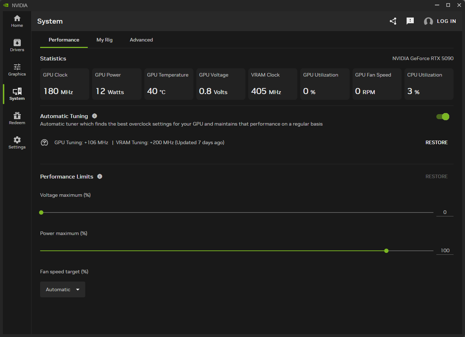
Task: Click the Automatic tuner description text
Action: point(181,124)
